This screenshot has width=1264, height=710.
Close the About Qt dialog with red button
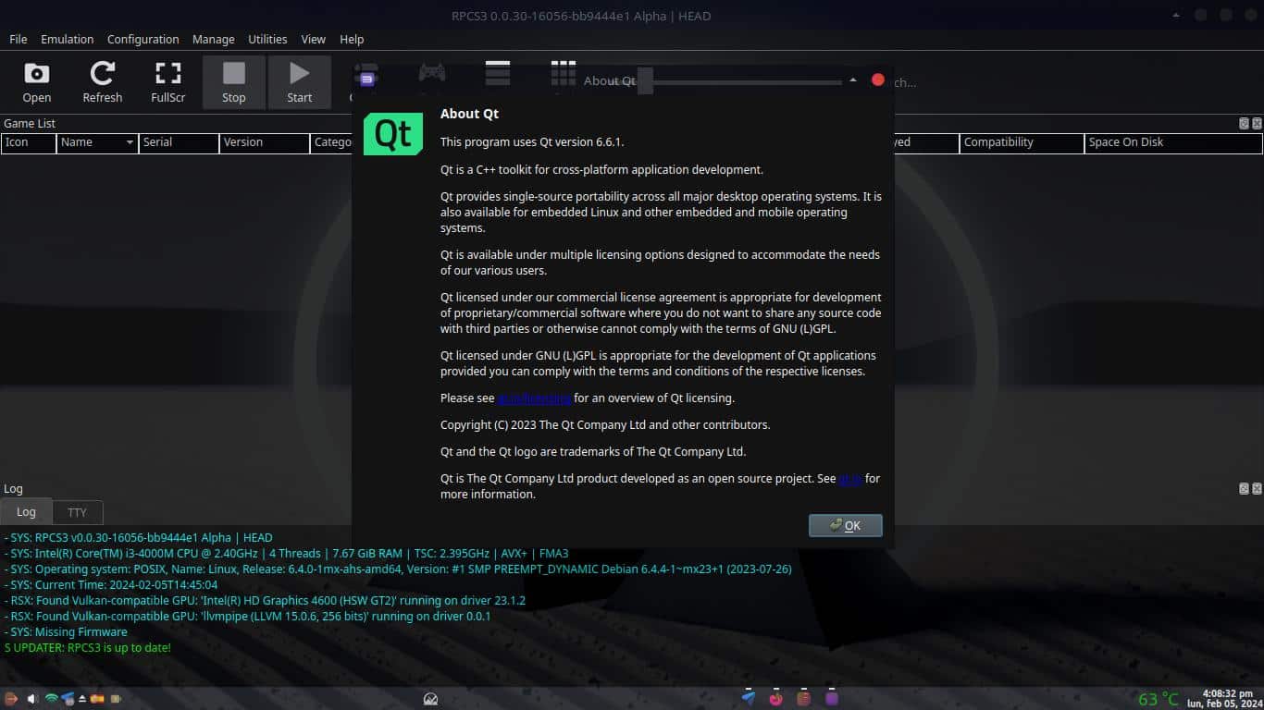point(878,80)
